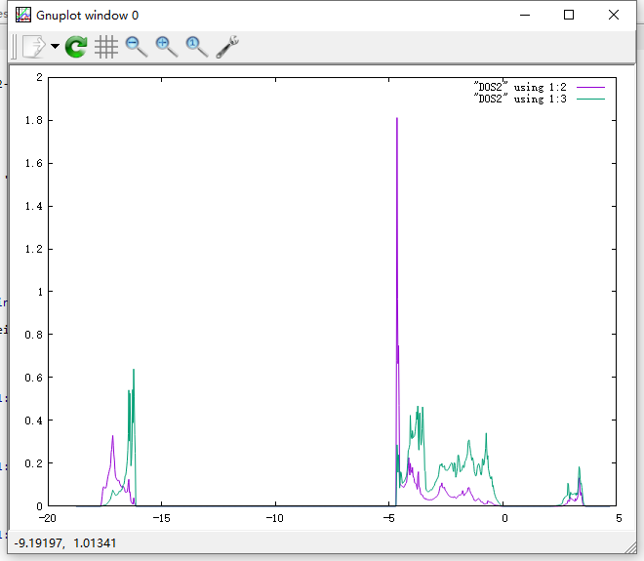Click the y-axis label 1.8
644x561 pixels.
point(34,120)
